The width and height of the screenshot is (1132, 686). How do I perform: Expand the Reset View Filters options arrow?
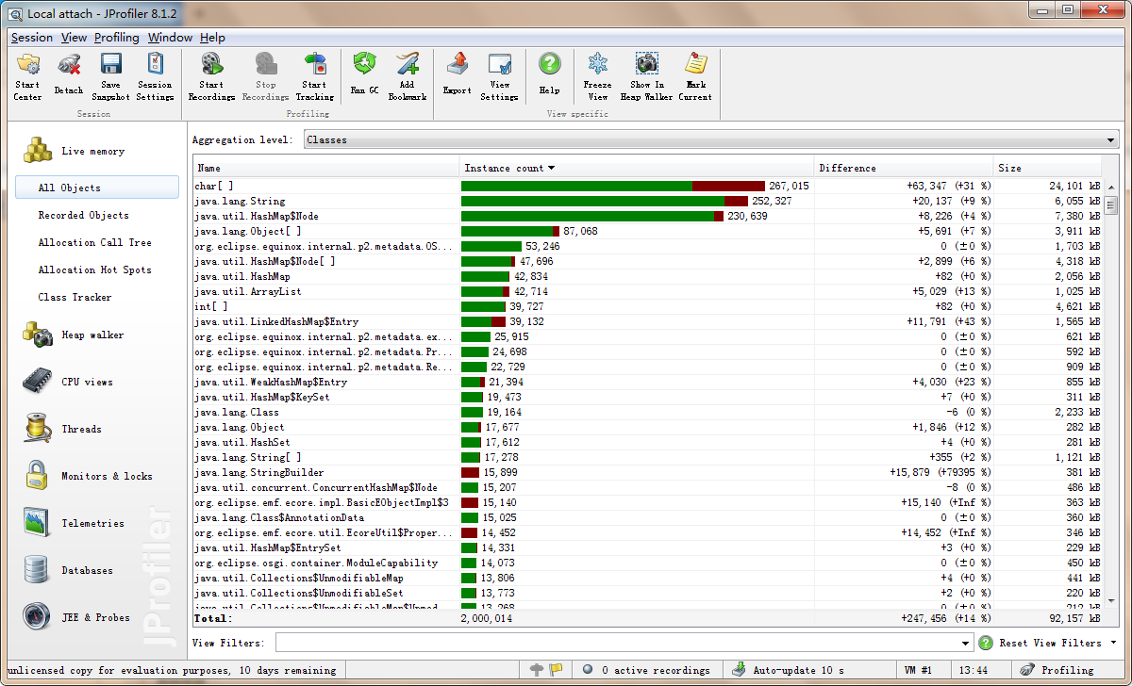[x=1114, y=643]
